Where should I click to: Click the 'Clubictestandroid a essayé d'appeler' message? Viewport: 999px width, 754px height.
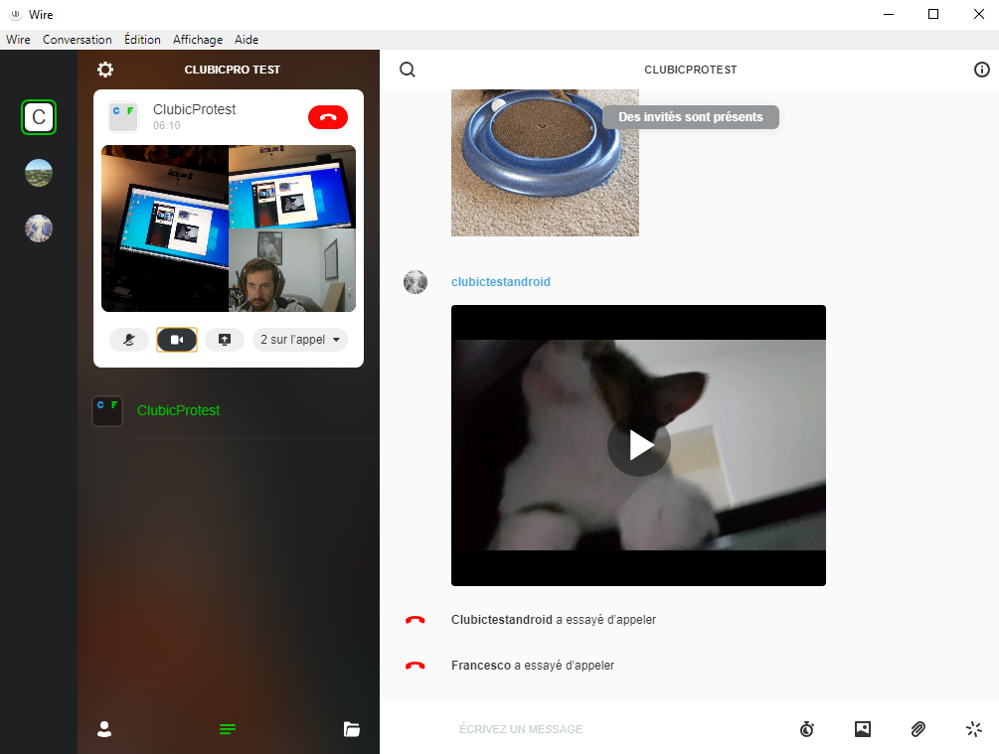[554, 620]
